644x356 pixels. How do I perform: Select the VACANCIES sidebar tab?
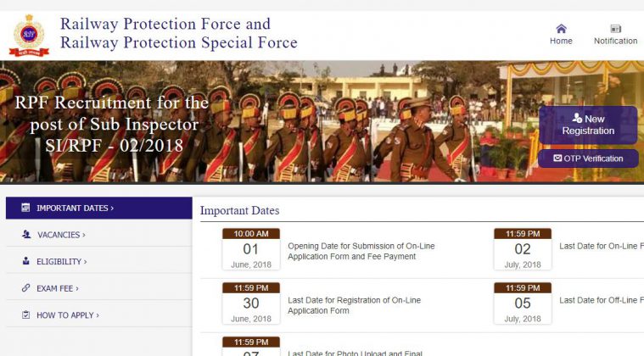99,235
